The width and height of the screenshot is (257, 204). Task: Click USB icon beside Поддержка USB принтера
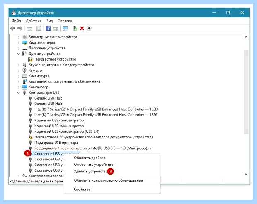click(x=30, y=143)
